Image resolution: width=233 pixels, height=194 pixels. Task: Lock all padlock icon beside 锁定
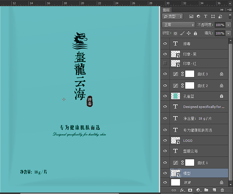point(195,33)
